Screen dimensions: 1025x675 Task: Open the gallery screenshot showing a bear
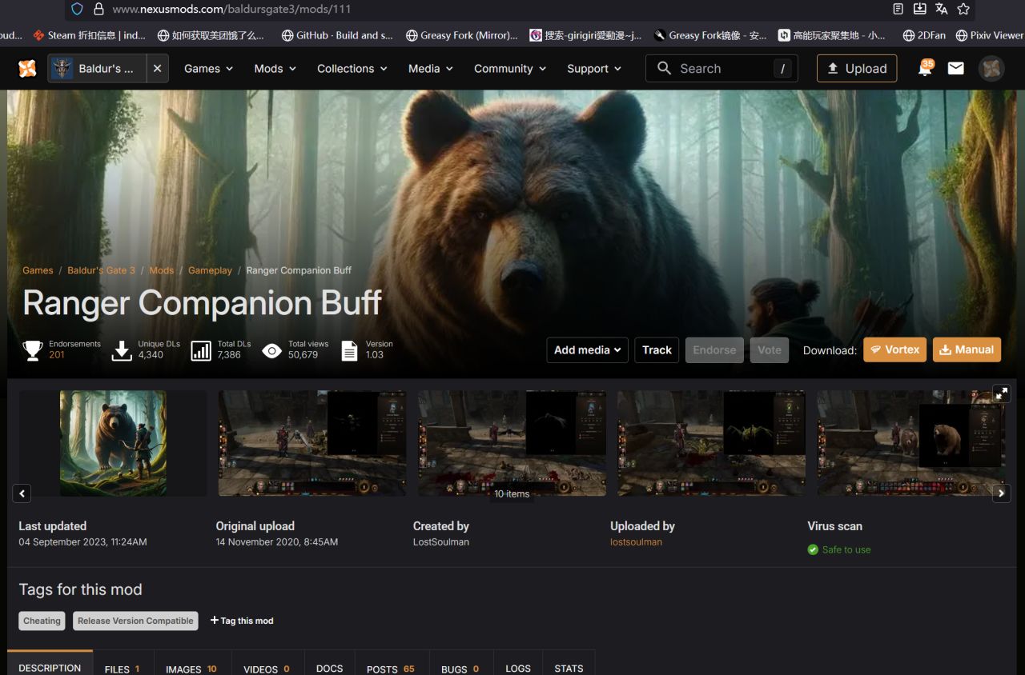(x=910, y=443)
